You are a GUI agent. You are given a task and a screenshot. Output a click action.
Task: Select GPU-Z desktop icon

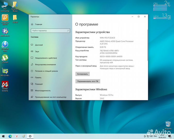5,72
